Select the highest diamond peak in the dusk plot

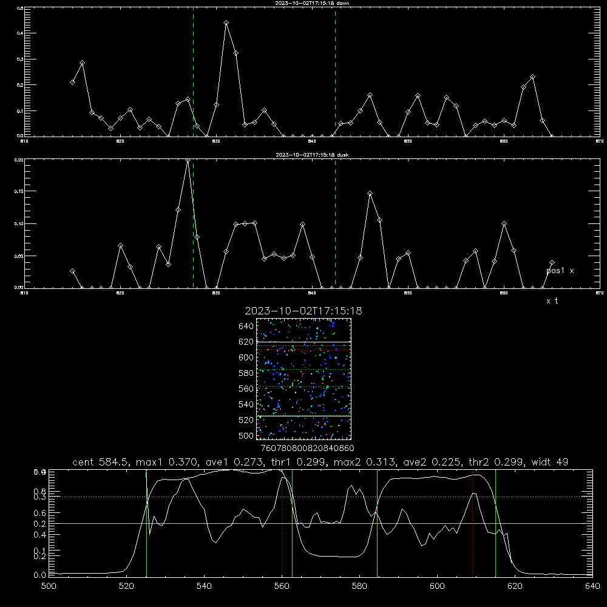tap(188, 160)
